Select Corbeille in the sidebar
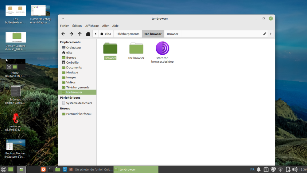Screen dimensions: 307x173 72,62
